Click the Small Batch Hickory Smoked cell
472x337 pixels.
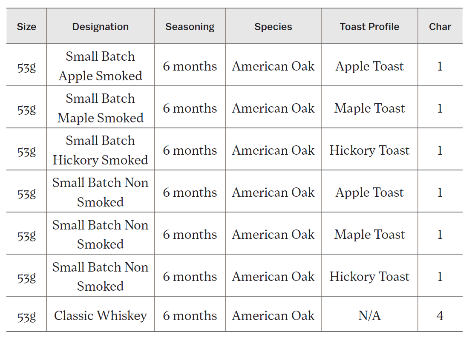point(100,150)
